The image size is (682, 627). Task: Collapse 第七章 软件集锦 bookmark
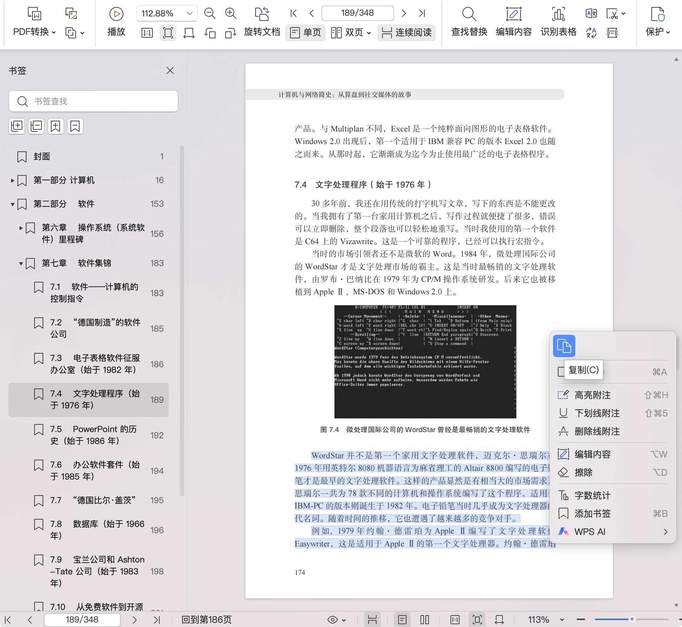click(x=21, y=264)
